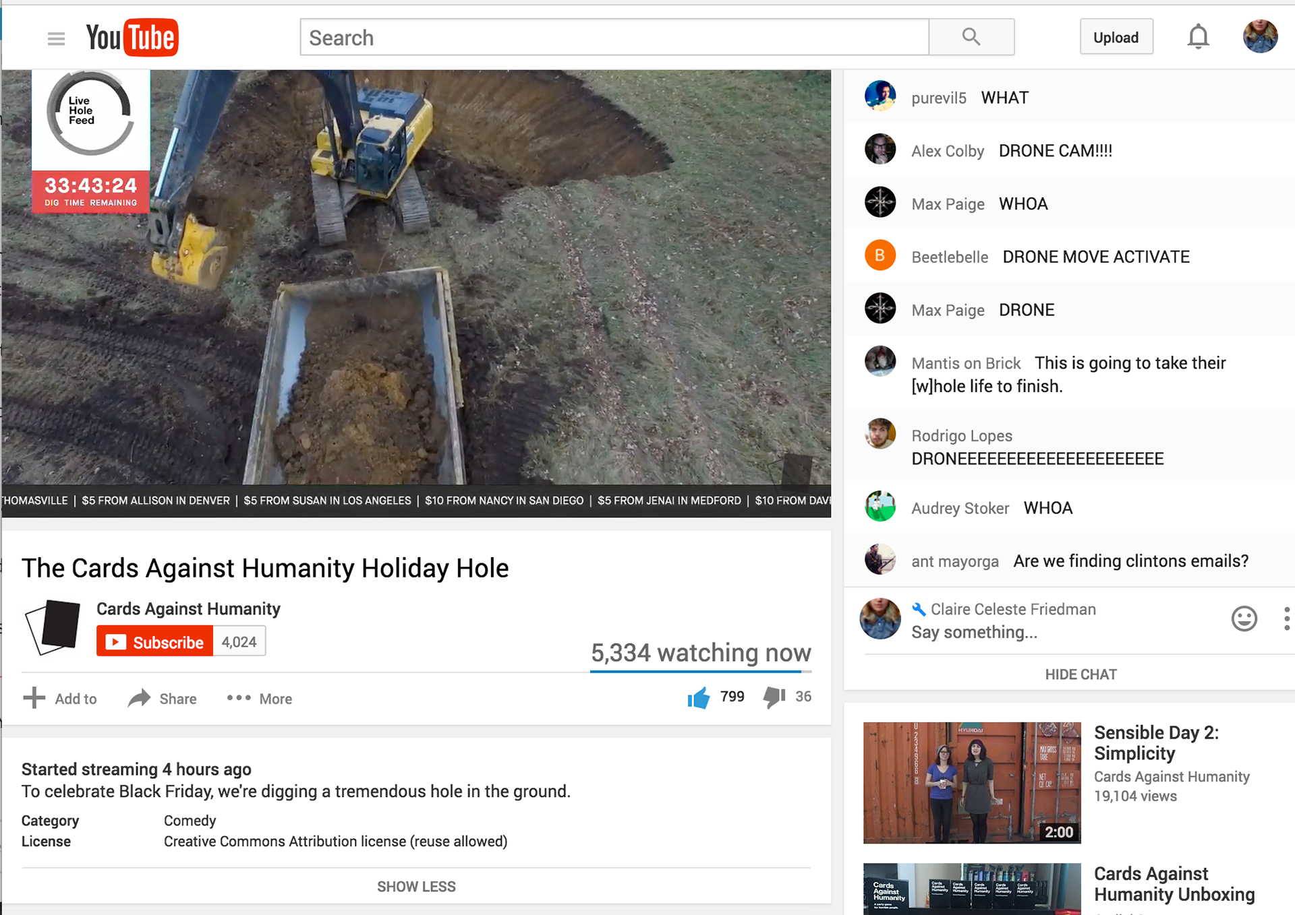Open the More options menu
The image size is (1295, 915).
point(260,699)
